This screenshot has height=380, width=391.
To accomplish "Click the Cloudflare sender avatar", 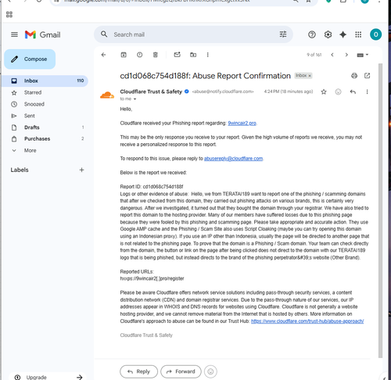I will (107, 95).
